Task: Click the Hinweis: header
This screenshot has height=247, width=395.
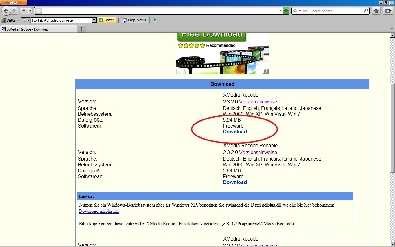Action: [215, 196]
